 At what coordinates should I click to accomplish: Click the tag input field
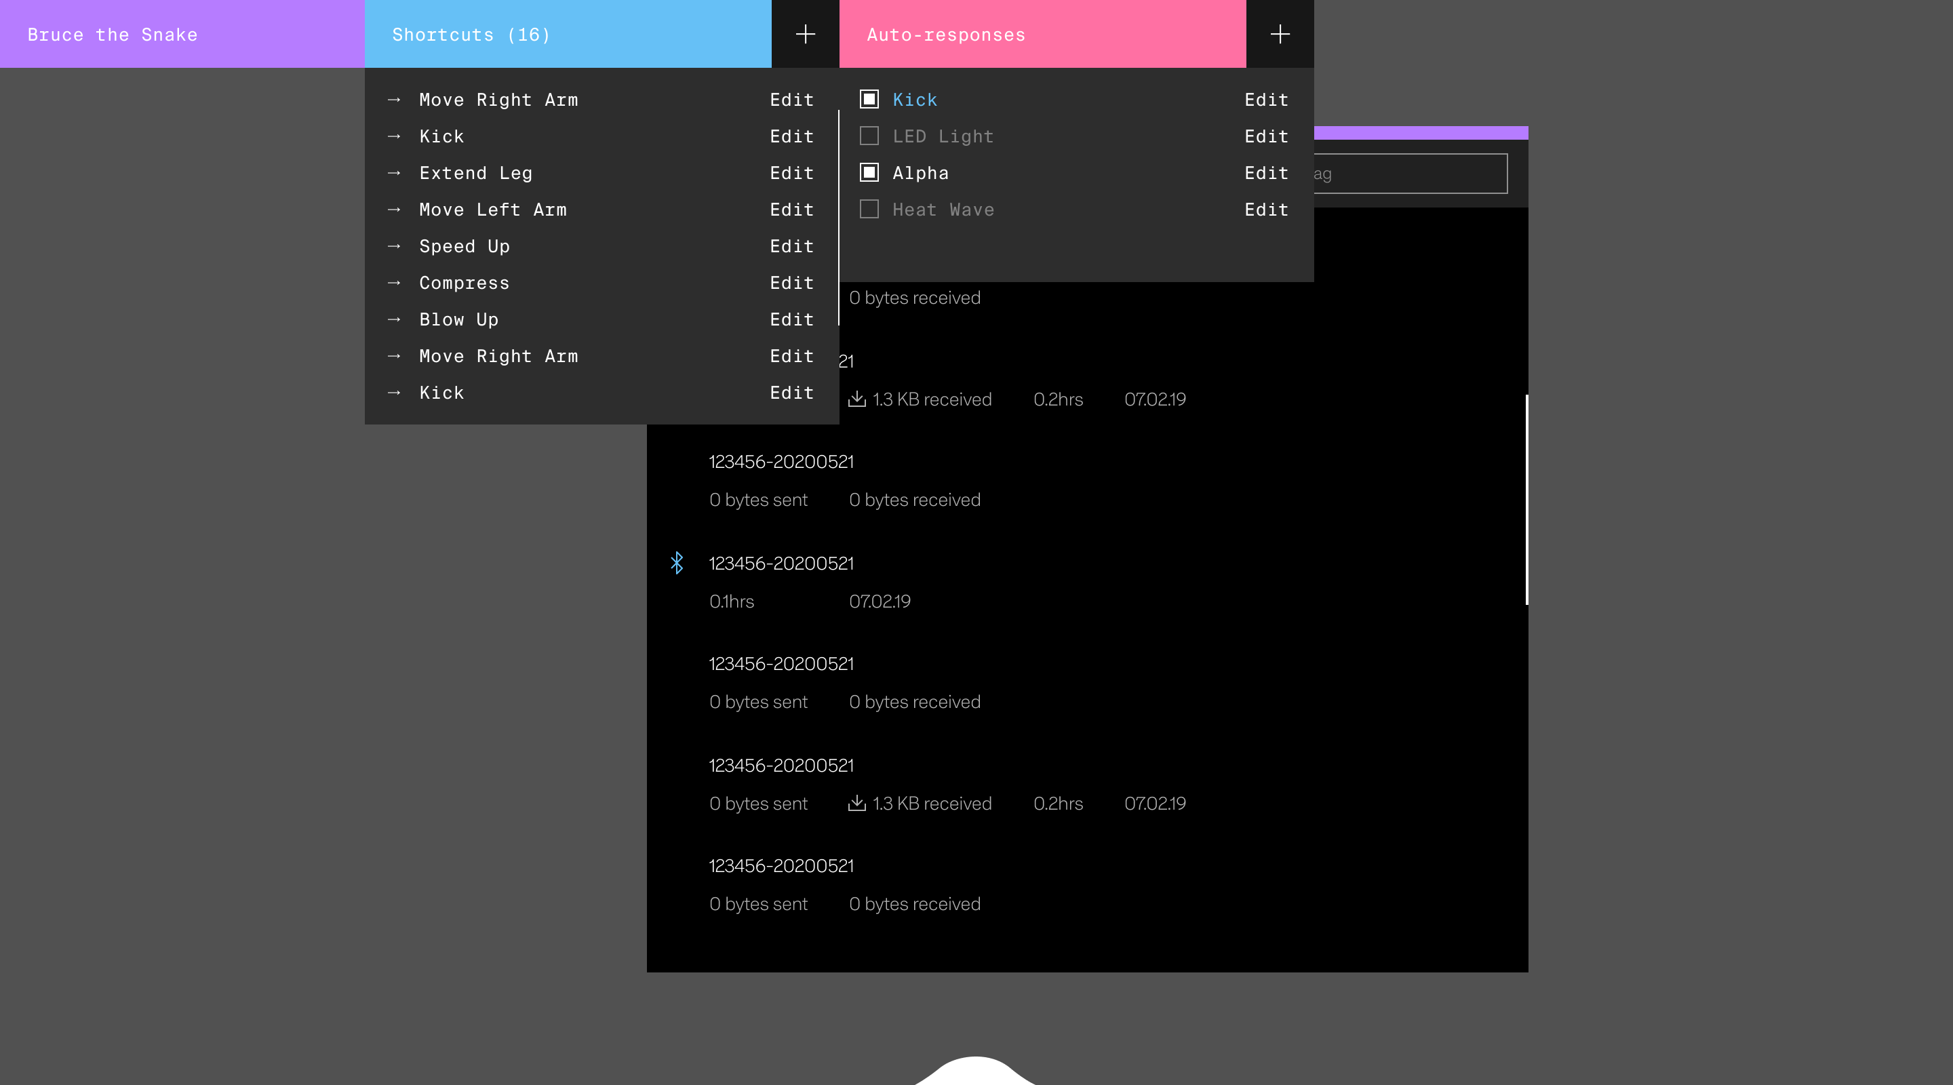[1410, 174]
